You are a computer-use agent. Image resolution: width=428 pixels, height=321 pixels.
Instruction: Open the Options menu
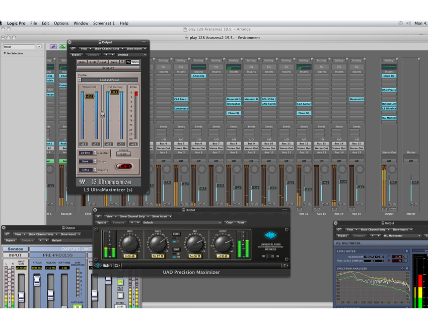(x=61, y=23)
